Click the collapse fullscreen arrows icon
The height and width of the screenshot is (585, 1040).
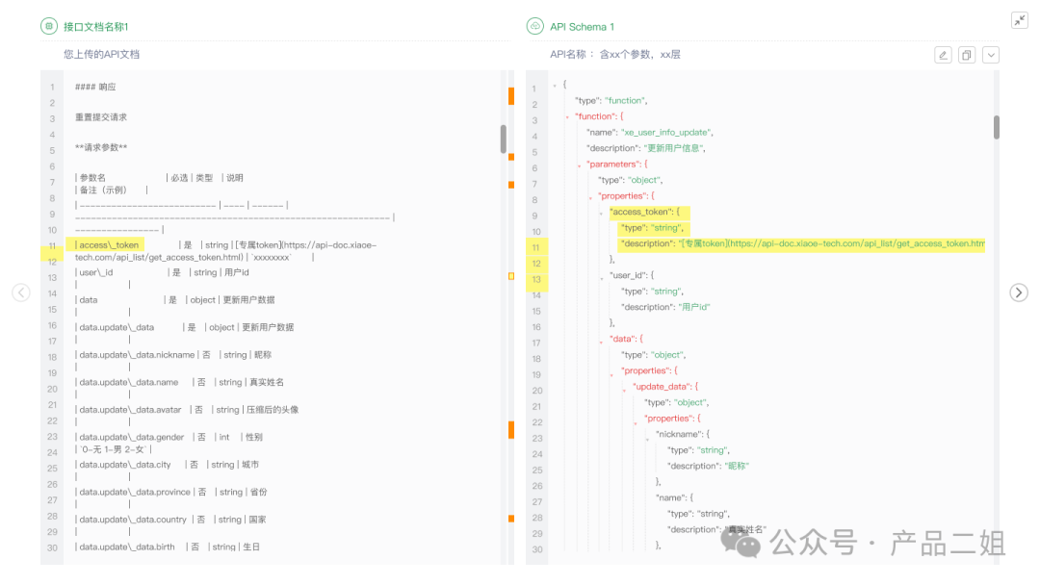1019,20
